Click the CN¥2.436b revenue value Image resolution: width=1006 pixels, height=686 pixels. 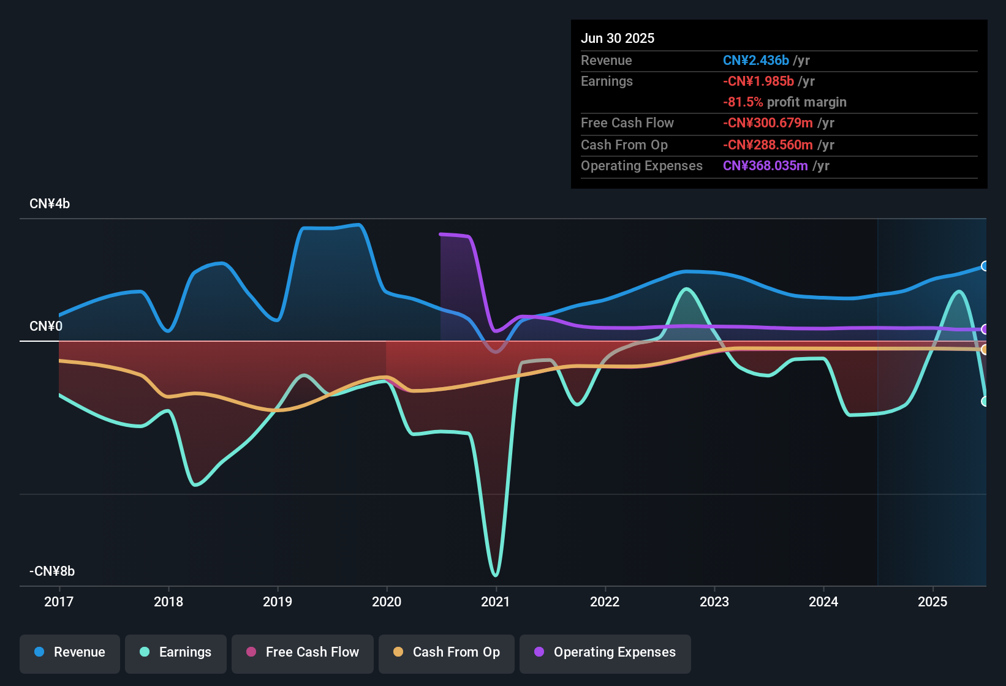click(x=755, y=60)
